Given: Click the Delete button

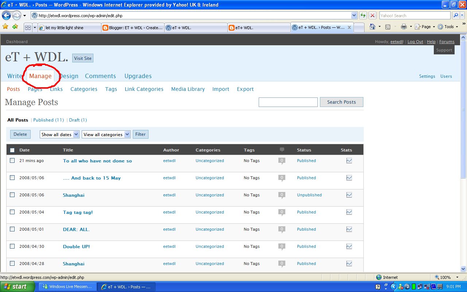Looking at the screenshot, I should tap(20, 134).
